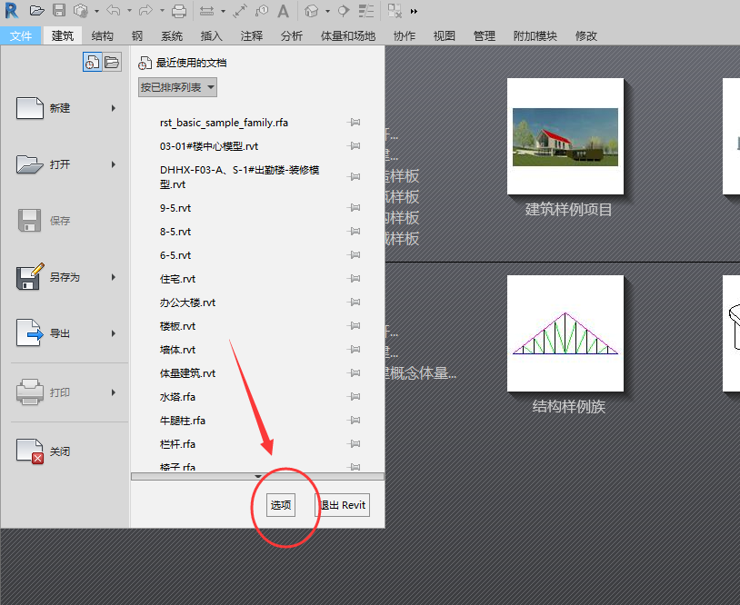Expand the 导出 export submenu arrow
This screenshot has height=605, width=740.
coord(114,333)
